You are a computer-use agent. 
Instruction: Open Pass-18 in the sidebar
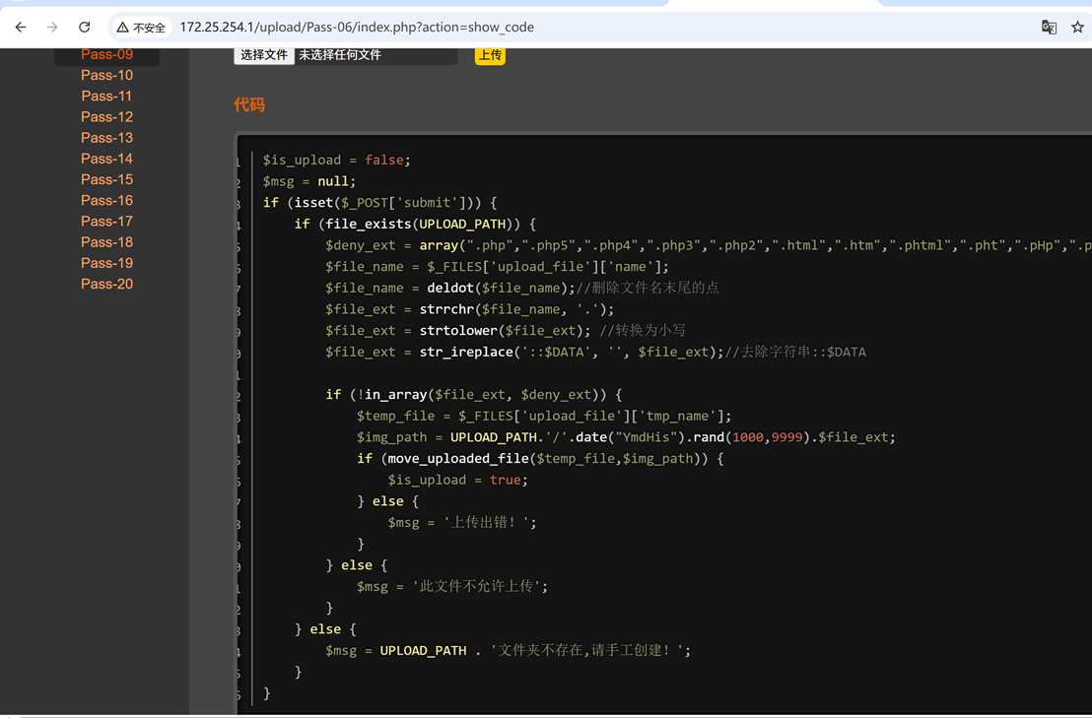point(106,242)
